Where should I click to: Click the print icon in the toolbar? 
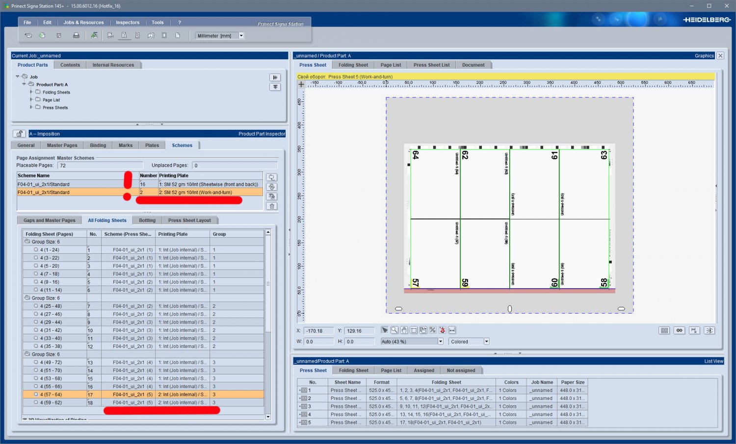(76, 35)
